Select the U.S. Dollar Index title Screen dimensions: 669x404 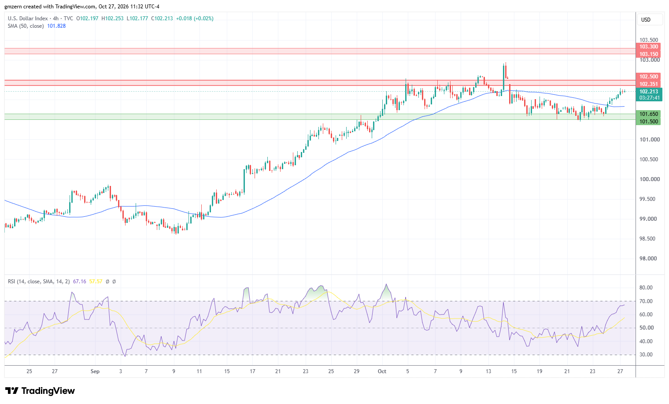click(28, 19)
